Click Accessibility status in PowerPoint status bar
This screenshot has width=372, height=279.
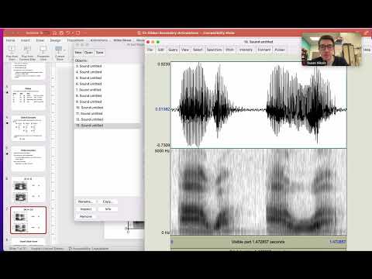[x=88, y=249]
